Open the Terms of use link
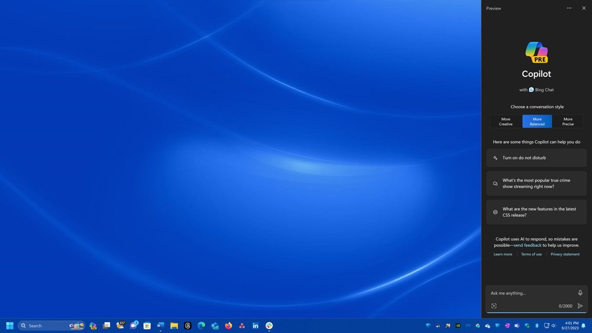The height and width of the screenshot is (333, 592). [531, 254]
